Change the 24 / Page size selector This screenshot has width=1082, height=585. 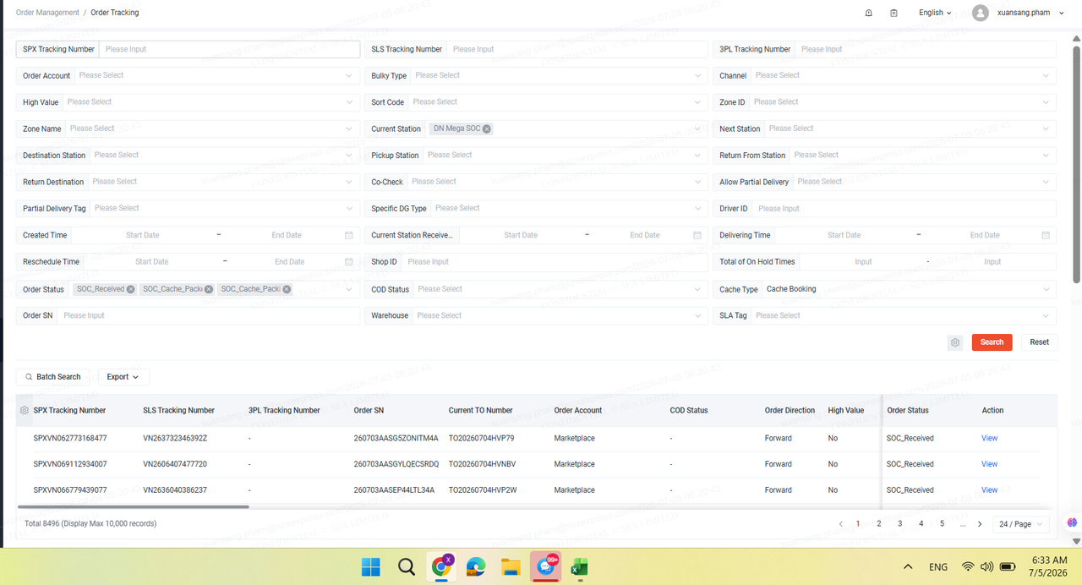click(x=1021, y=524)
